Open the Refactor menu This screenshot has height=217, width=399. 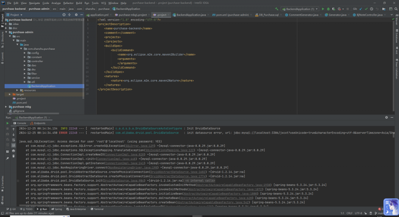pos(68,3)
